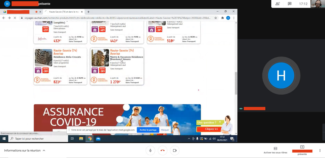This screenshot has width=325, height=158.
Task: Open 'Pierre & Vacances Résidence premium L'Amara' title
Action: pos(127,58)
